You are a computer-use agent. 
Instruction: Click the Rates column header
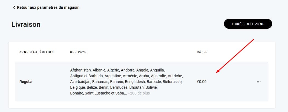click(202, 52)
